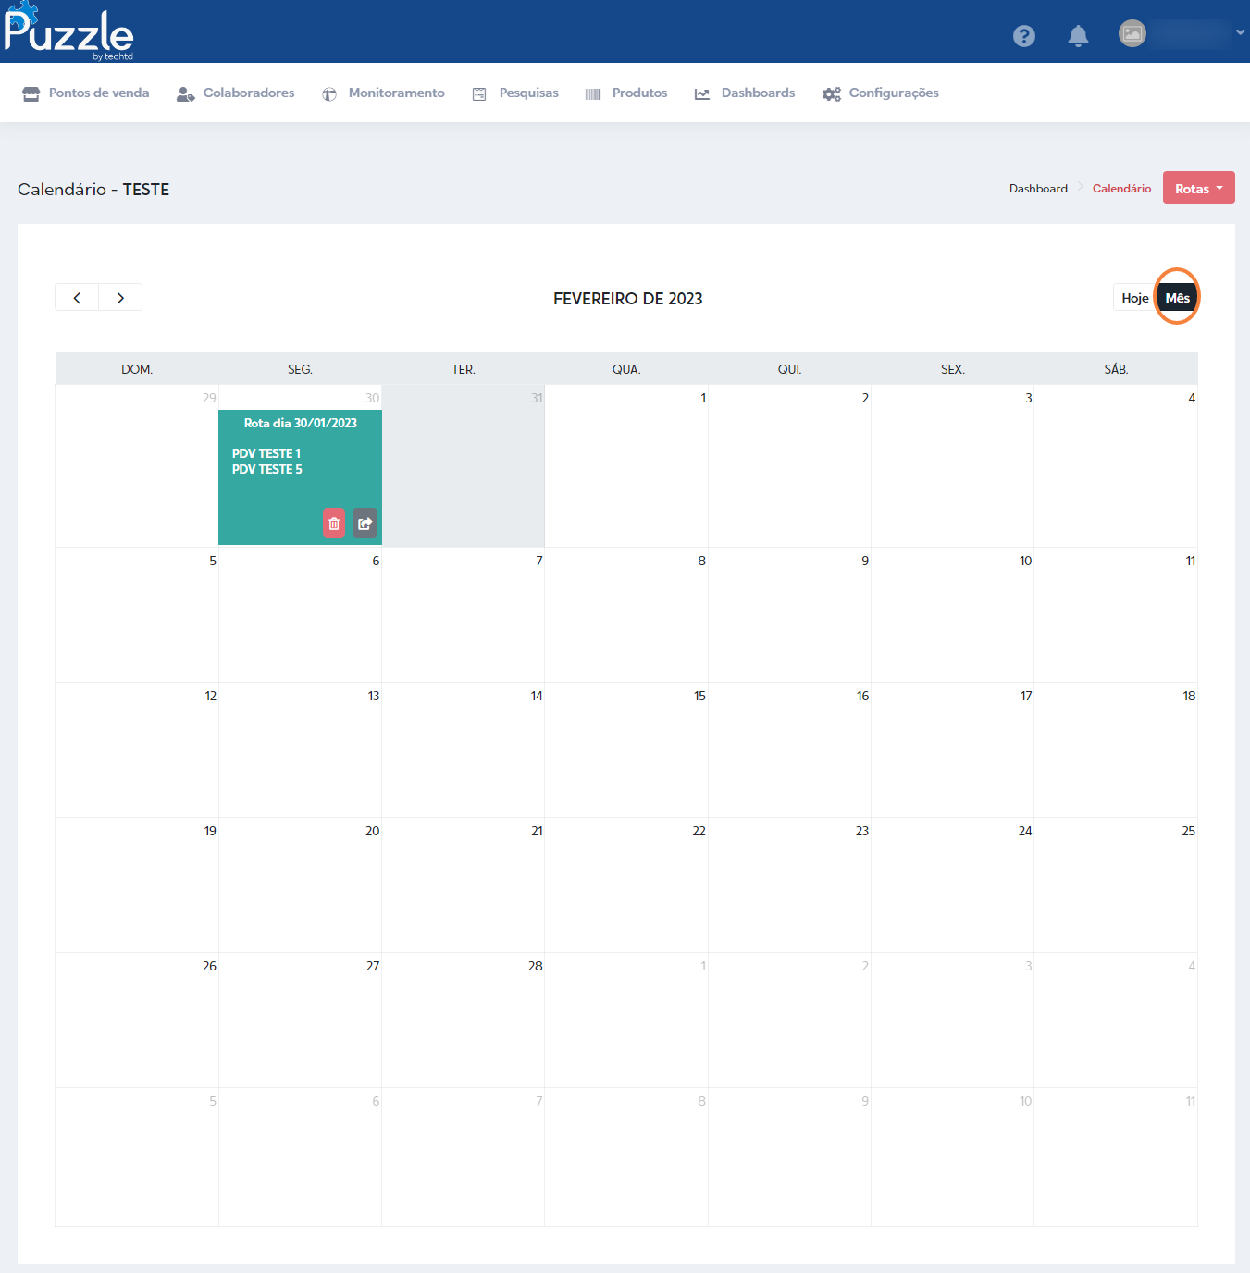Click the form icon beside Pesquisas
The width and height of the screenshot is (1250, 1273).
[479, 94]
